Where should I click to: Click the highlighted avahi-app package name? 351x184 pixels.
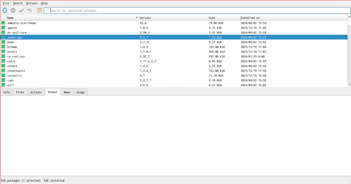[x=15, y=37]
